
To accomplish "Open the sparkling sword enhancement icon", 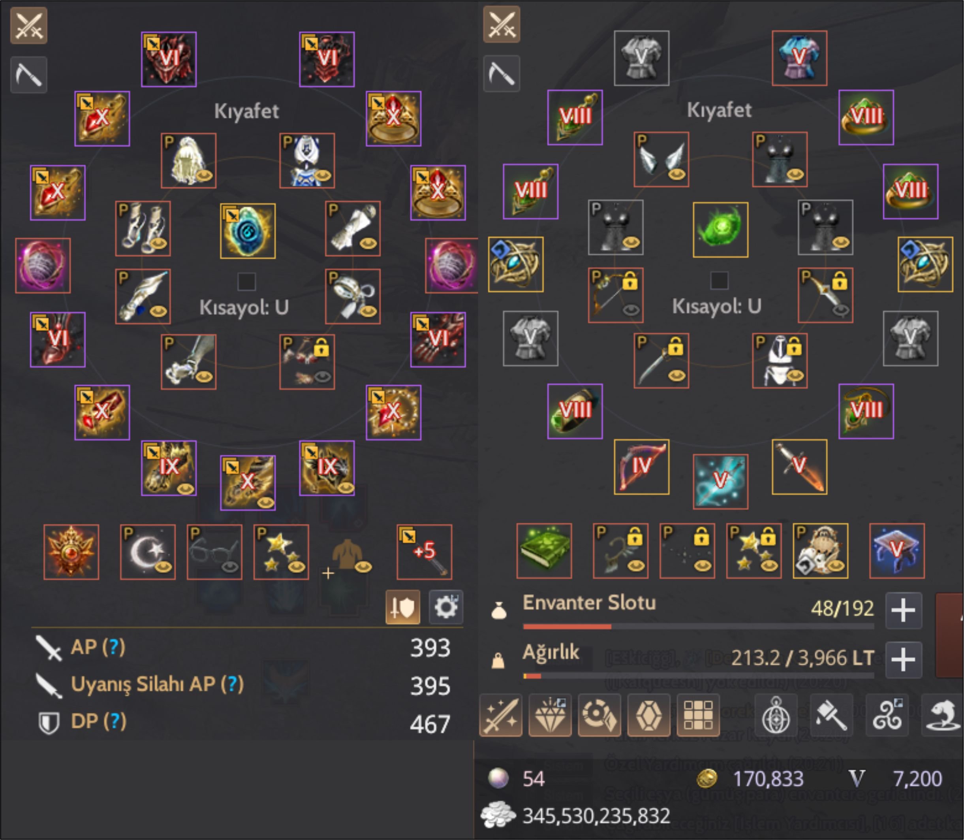I will pyautogui.click(x=501, y=715).
